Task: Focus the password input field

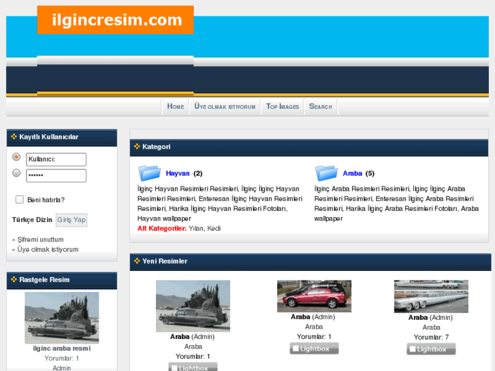Action: [x=57, y=176]
